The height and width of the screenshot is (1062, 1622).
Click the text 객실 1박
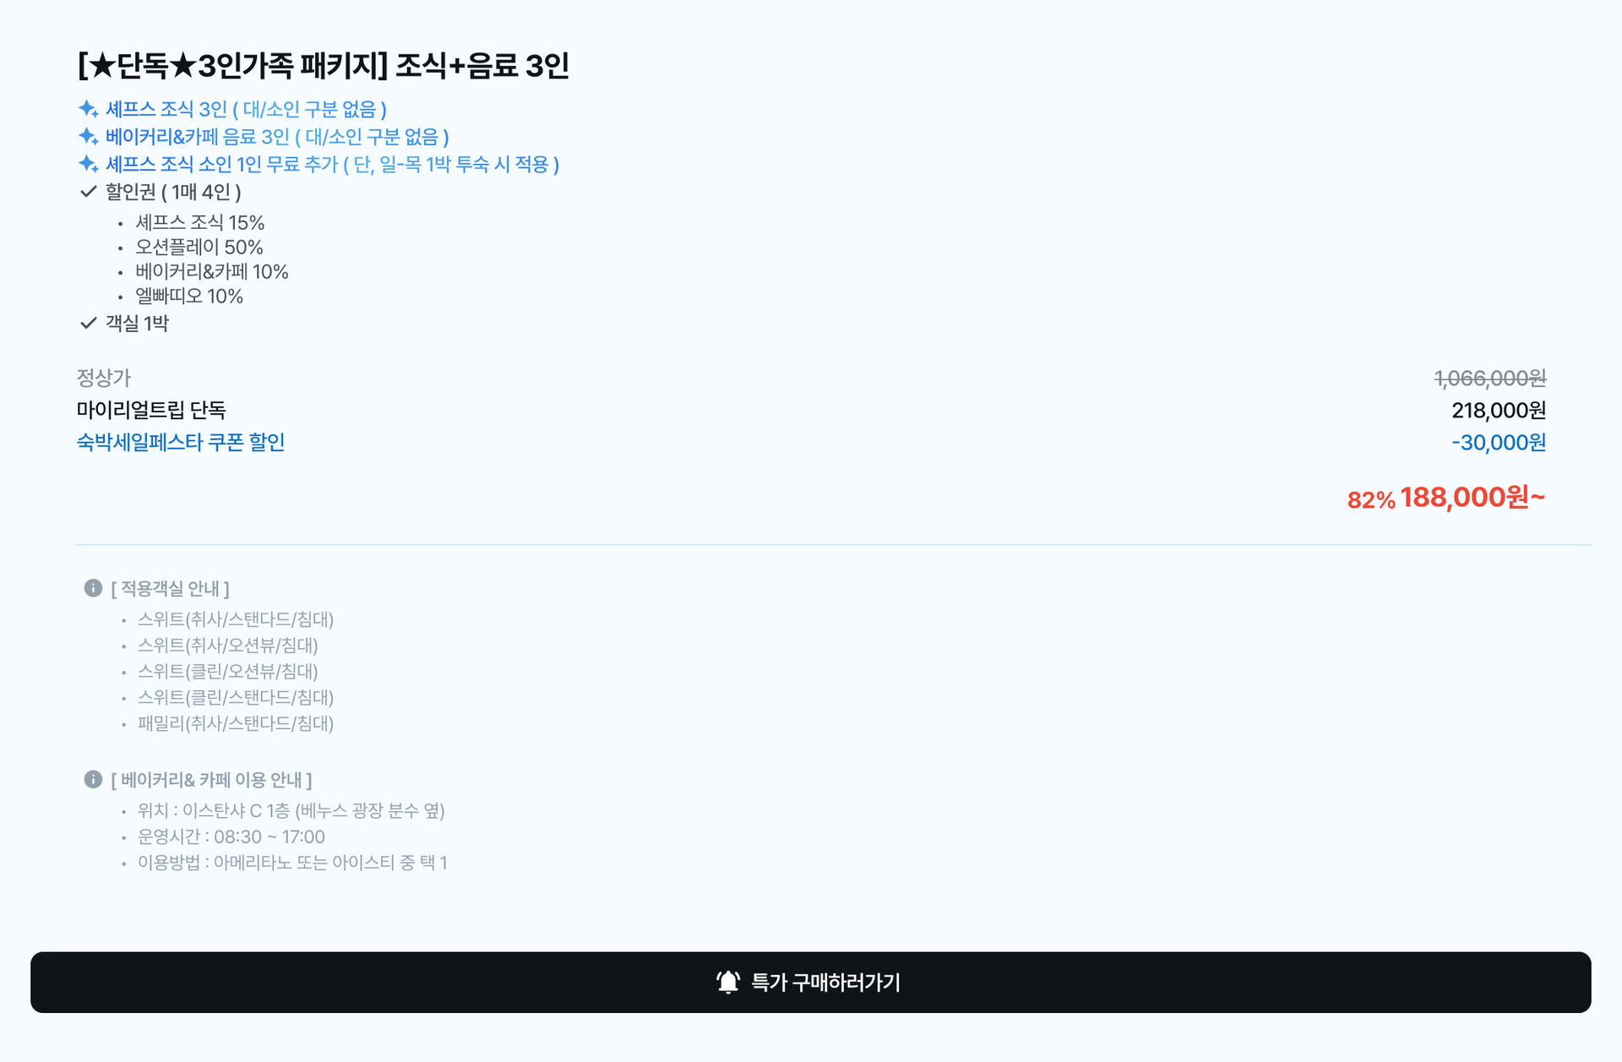[x=137, y=323]
